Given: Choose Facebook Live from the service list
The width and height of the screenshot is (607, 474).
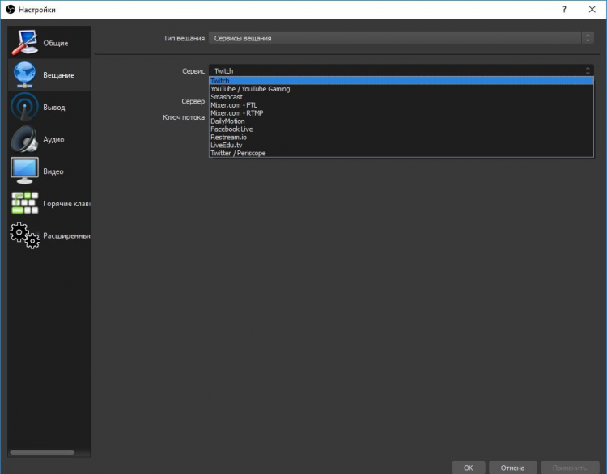Looking at the screenshot, I should click(401, 129).
